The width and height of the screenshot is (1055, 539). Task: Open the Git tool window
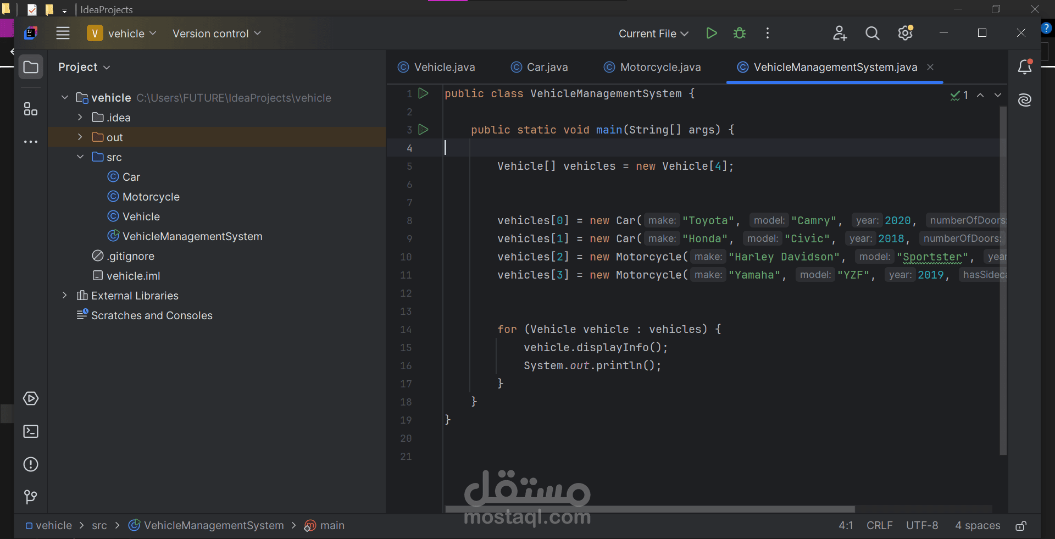31,497
